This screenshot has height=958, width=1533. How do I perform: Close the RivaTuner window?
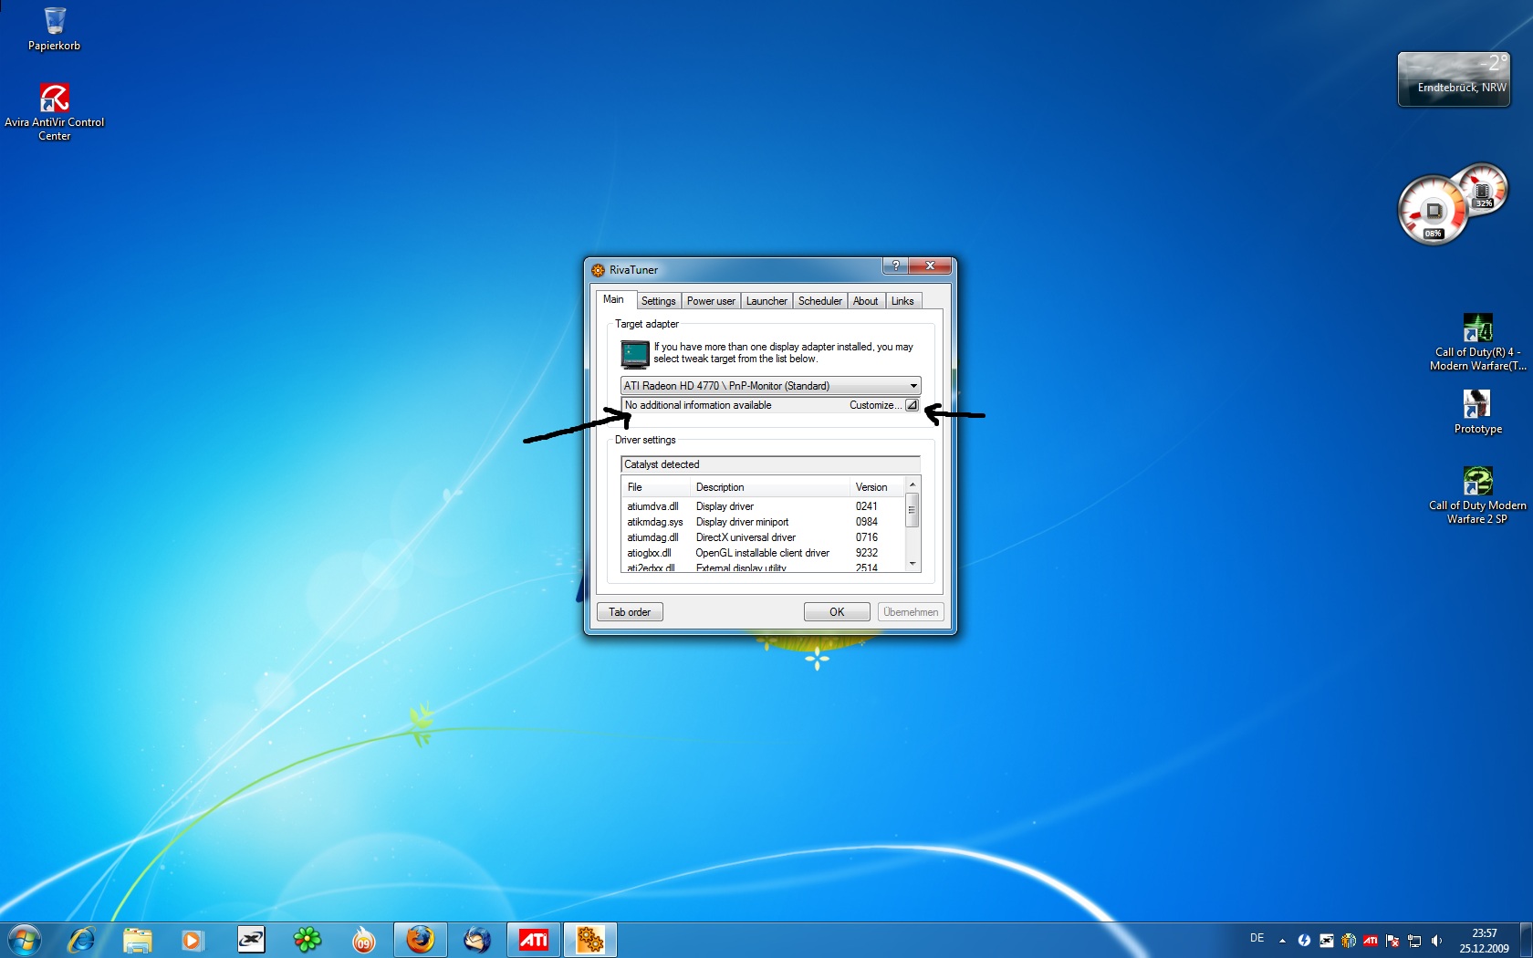click(x=930, y=266)
